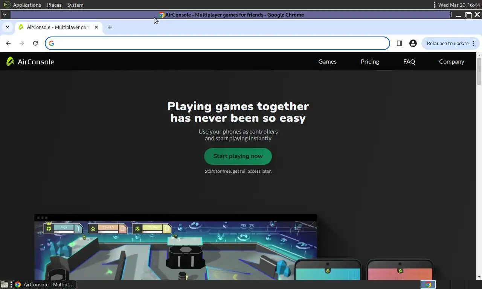Open the window menu arrow in title bar
The height and width of the screenshot is (289, 482).
point(5,15)
